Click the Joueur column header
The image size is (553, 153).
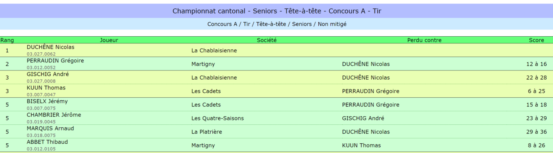(x=109, y=40)
